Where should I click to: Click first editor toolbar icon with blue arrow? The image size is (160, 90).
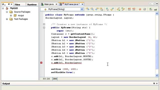tap(87, 9)
